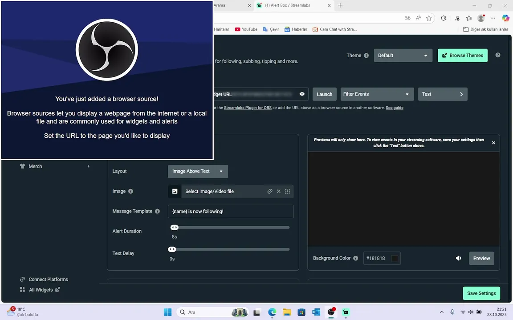Click the Text Delay slider handle
The image size is (513, 320).
coord(172,249)
